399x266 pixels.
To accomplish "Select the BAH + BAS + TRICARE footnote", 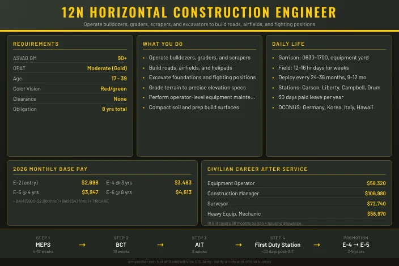I will coord(61,201).
